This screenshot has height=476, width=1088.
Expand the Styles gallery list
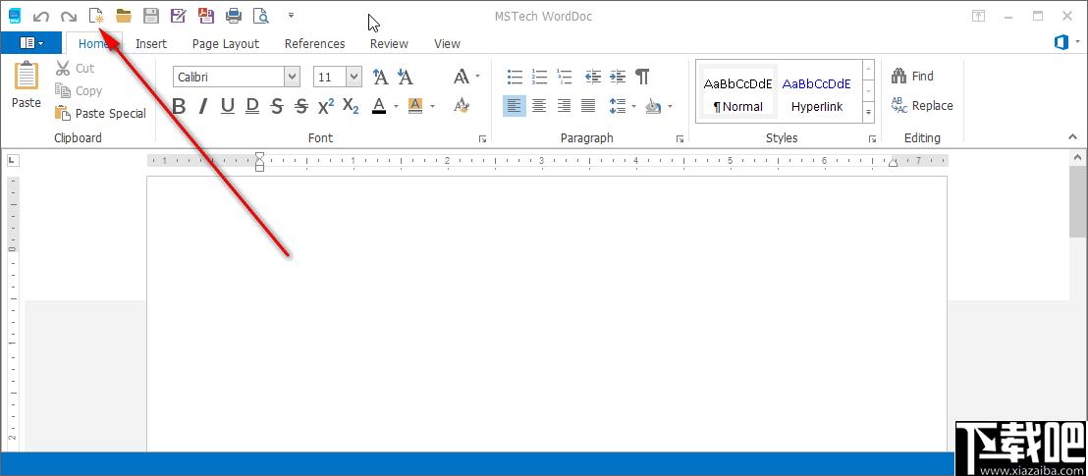(868, 113)
